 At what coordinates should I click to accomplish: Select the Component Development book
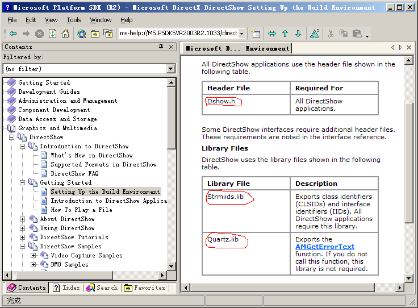tap(54, 110)
